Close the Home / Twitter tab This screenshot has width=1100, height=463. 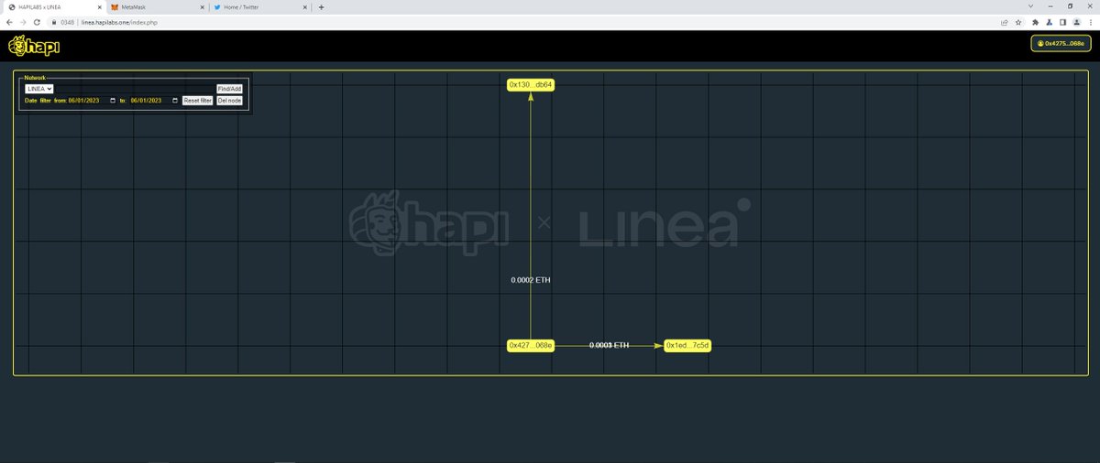(306, 6)
